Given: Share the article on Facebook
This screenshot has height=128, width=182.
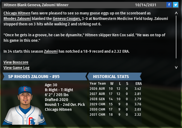Looking at the screenshot, I should 169,5.
